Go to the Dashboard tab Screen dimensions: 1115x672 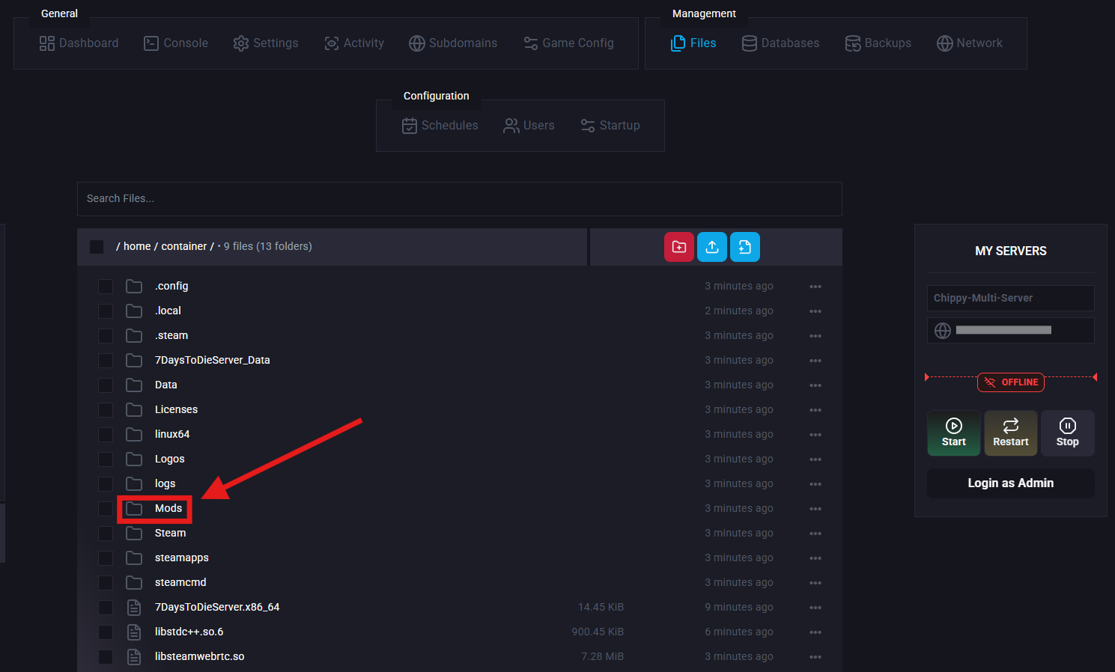tap(79, 43)
